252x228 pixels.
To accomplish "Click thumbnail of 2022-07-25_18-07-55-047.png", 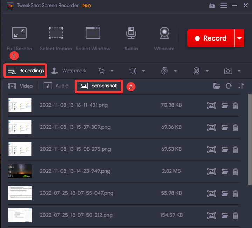I will [x=20, y=193].
